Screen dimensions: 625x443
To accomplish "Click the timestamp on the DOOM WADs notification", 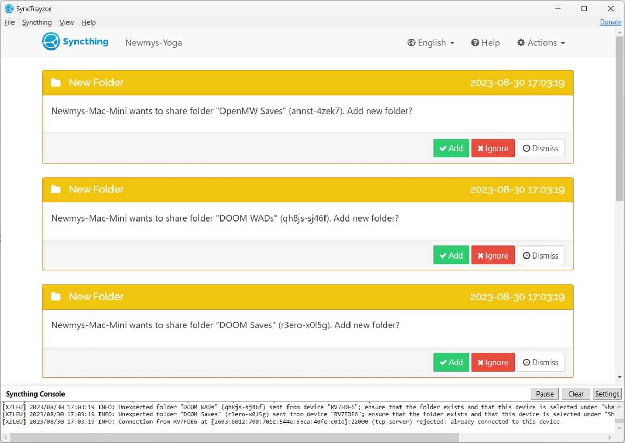I will point(517,189).
